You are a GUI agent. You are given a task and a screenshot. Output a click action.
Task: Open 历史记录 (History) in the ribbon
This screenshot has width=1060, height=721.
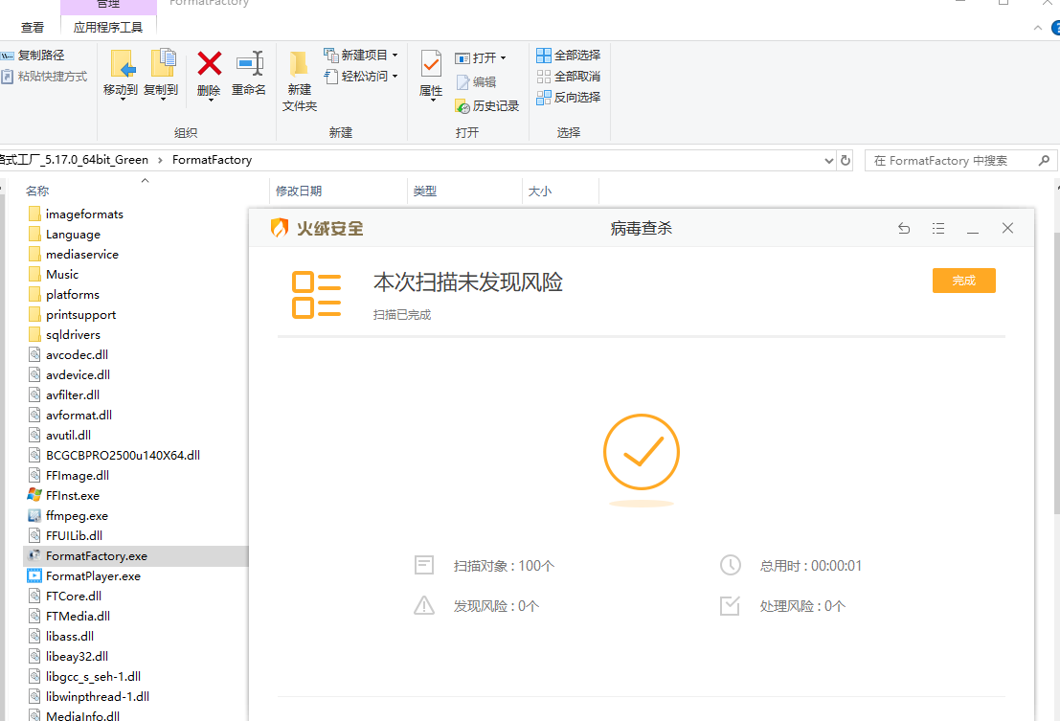coord(487,105)
